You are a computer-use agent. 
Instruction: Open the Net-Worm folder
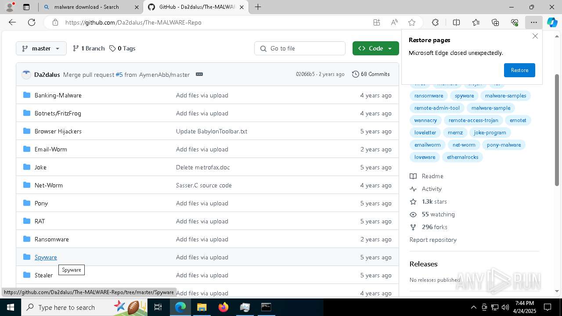coord(49,185)
